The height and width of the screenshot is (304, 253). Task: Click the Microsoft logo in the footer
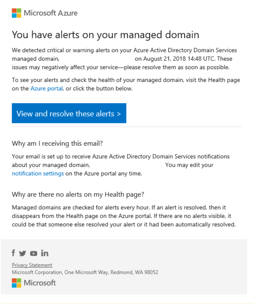click(x=34, y=283)
